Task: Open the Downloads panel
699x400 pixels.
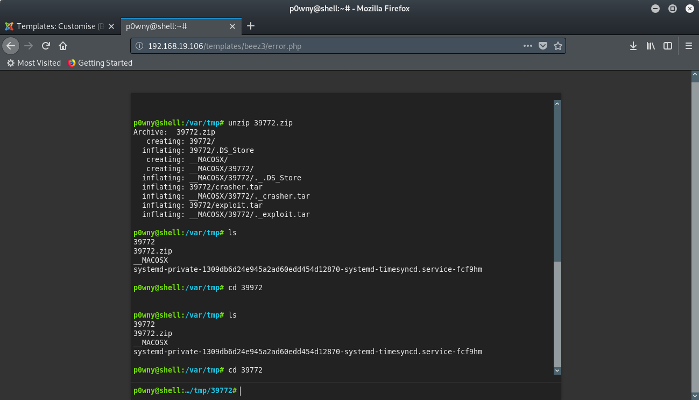Action: 633,46
